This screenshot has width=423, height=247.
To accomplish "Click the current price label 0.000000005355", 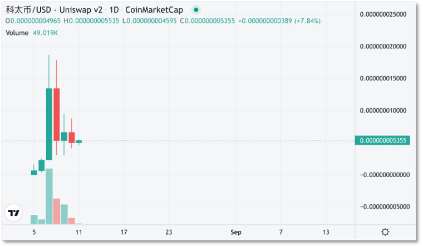I will 382,140.
